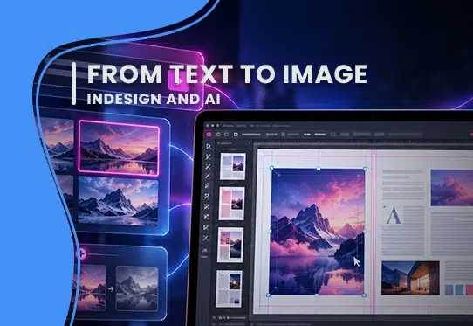Open the third page thumbnail with the lake photo
Viewport: 473px width, 326px height.
pyautogui.click(x=230, y=245)
